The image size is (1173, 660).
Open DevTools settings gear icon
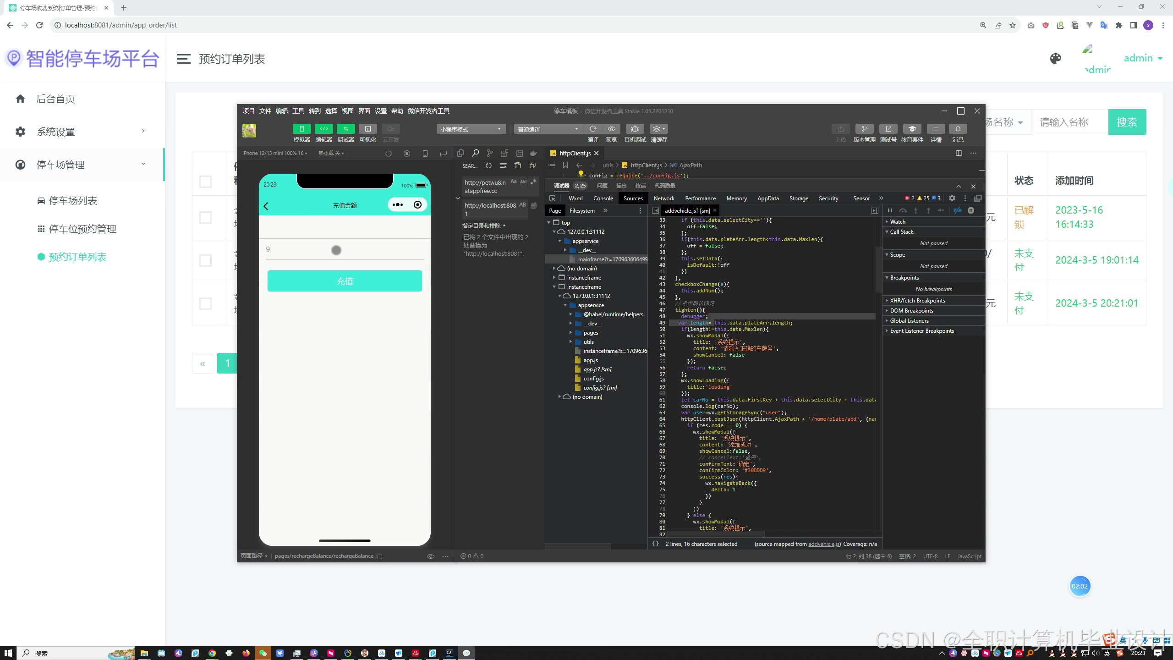(x=952, y=198)
